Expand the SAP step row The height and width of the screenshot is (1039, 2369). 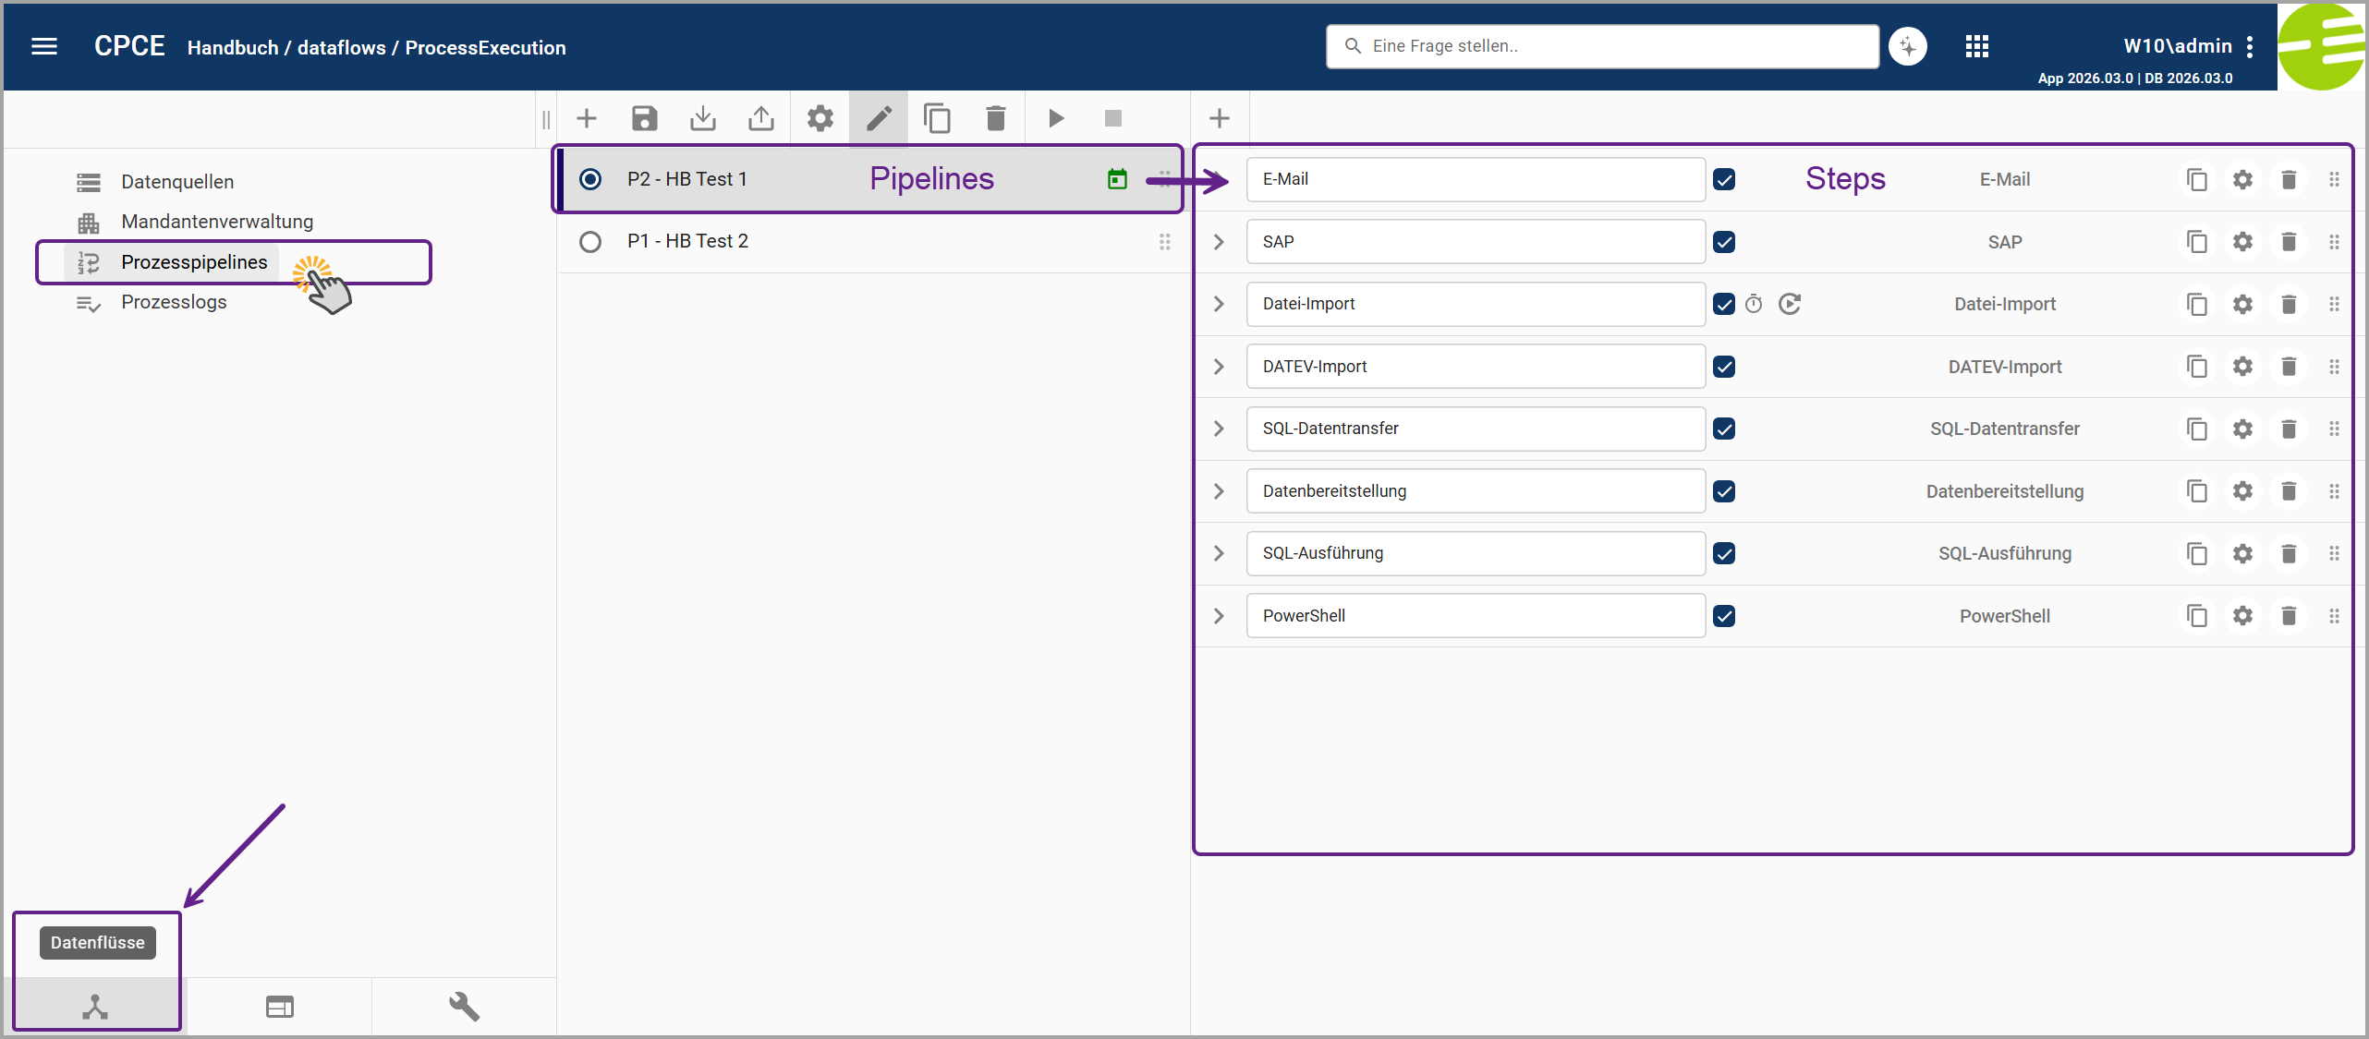point(1219,242)
